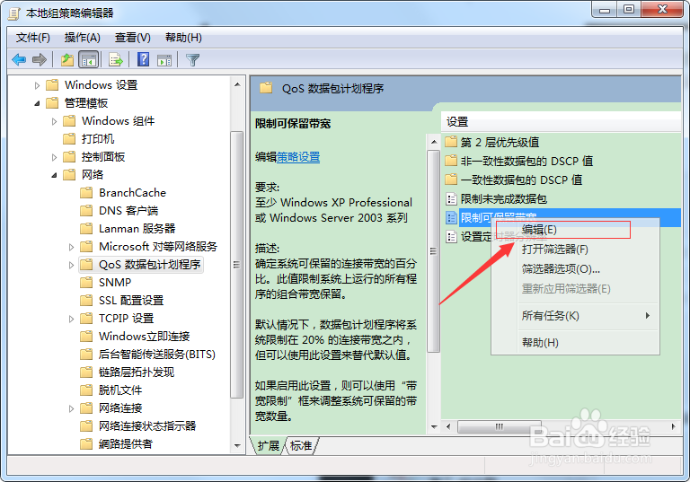
Task: Select the 链路层拓扑发现 tree item
Action: click(137, 372)
